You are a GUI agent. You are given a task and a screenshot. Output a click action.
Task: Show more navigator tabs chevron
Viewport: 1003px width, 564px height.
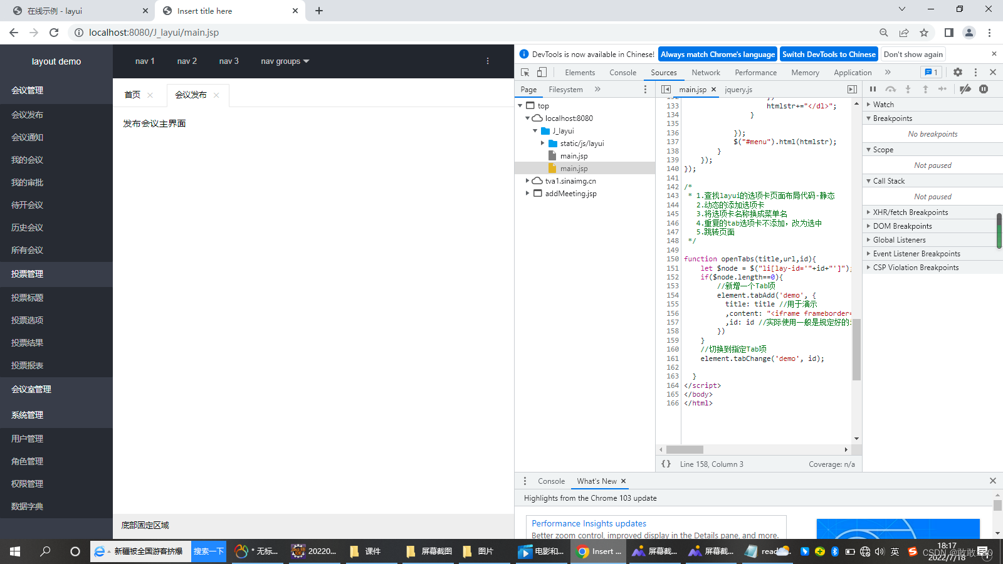pos(597,89)
